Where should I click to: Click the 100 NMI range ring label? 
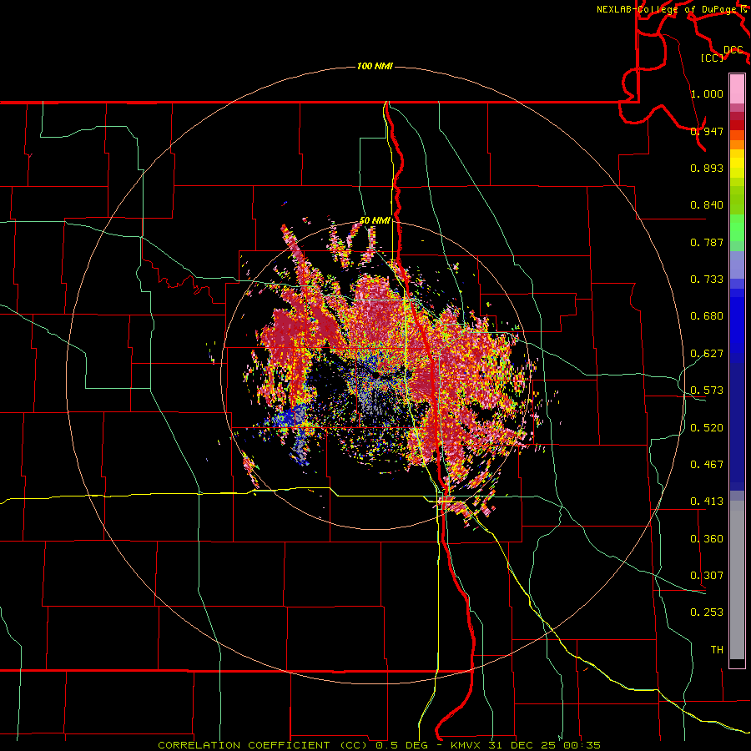375,66
